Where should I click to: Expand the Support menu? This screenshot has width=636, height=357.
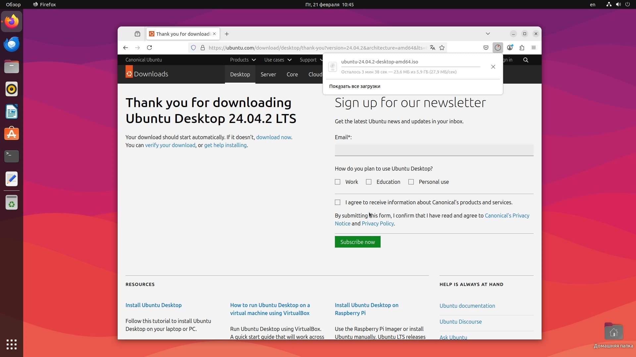[x=311, y=60]
